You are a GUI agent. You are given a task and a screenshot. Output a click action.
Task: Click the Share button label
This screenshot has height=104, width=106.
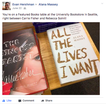49,101
